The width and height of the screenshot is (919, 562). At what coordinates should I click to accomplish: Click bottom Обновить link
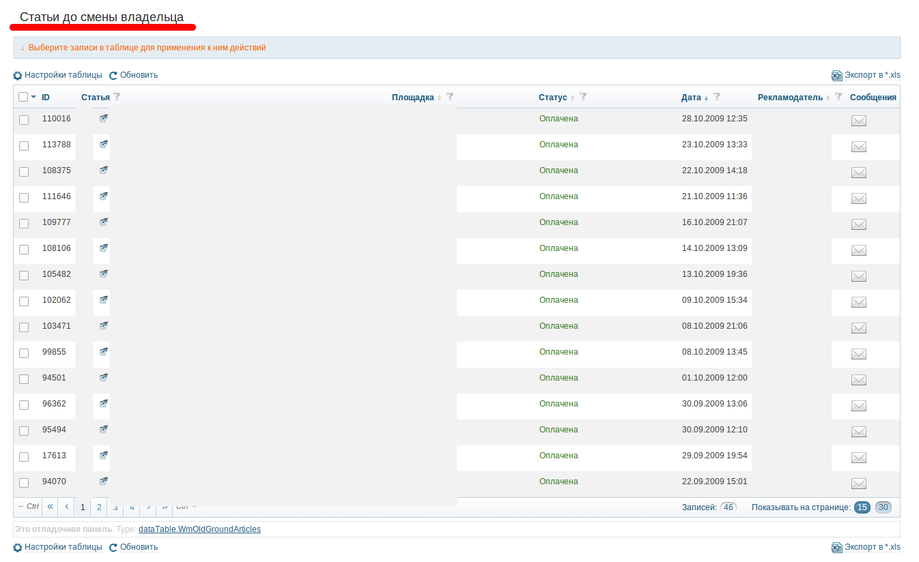tap(139, 547)
